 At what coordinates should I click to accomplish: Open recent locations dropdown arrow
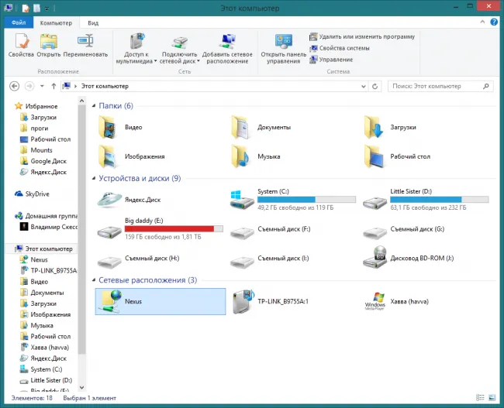point(42,86)
